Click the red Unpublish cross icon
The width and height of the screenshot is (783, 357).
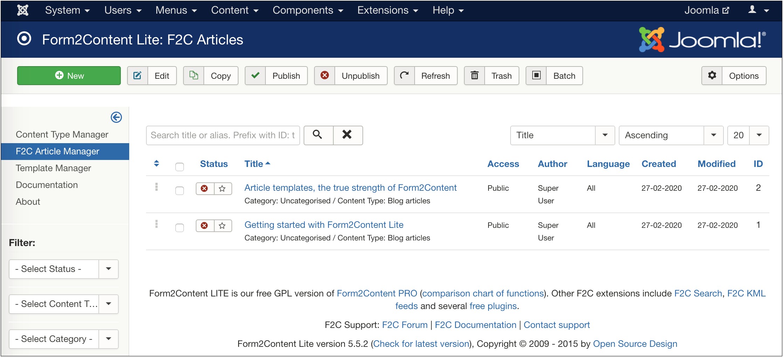tap(325, 76)
